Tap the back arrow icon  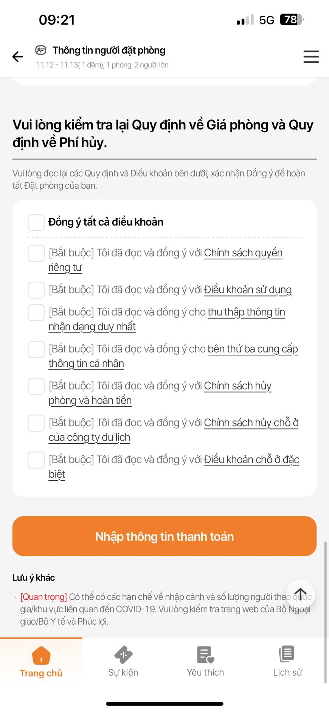pyautogui.click(x=18, y=57)
